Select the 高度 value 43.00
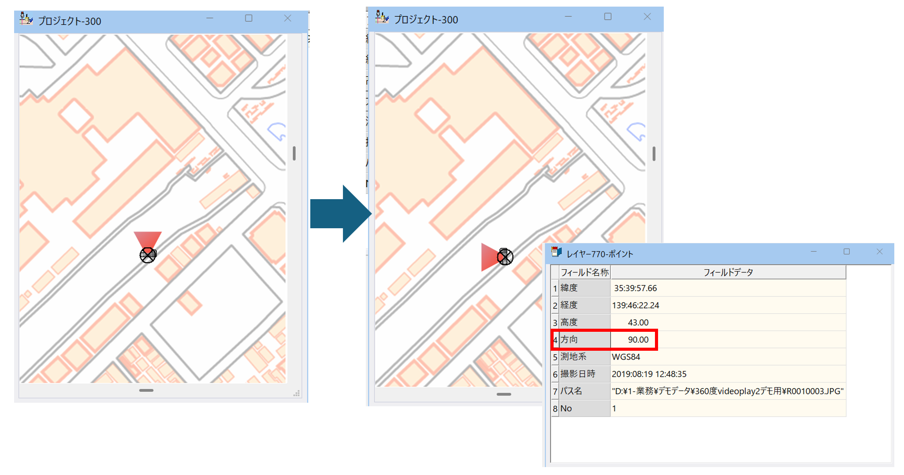The height and width of the screenshot is (475, 904). point(638,323)
